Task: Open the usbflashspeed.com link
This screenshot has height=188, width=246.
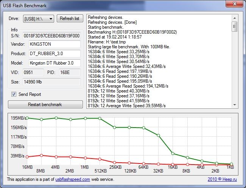Action: [x=73, y=179]
